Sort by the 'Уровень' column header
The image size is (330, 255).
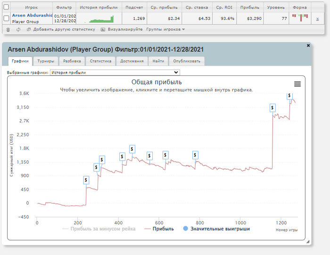click(276, 8)
